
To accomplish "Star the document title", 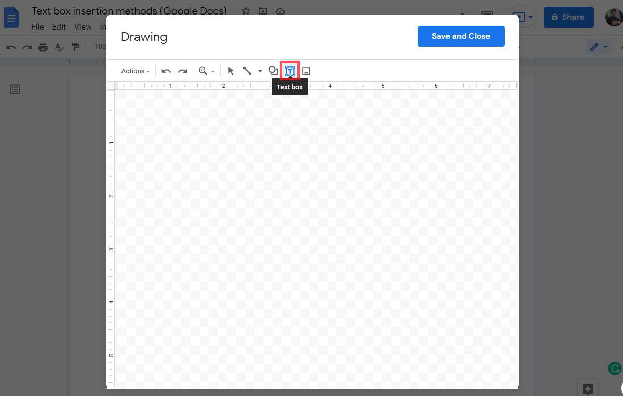I will pyautogui.click(x=246, y=11).
